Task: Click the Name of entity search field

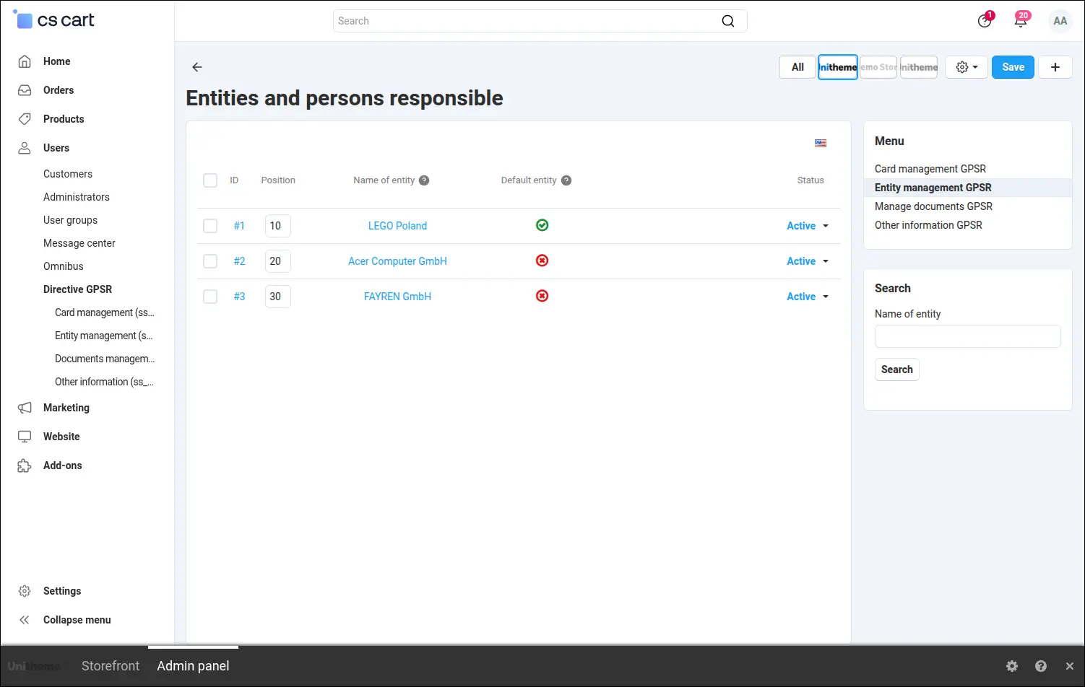Action: click(x=968, y=336)
